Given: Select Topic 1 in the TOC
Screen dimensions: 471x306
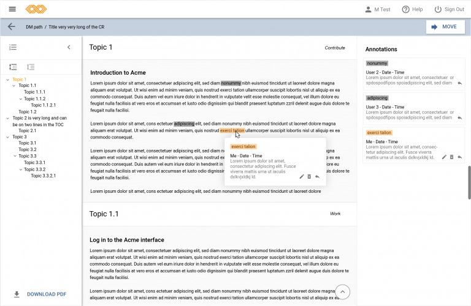Looking at the screenshot, I should pos(19,80).
